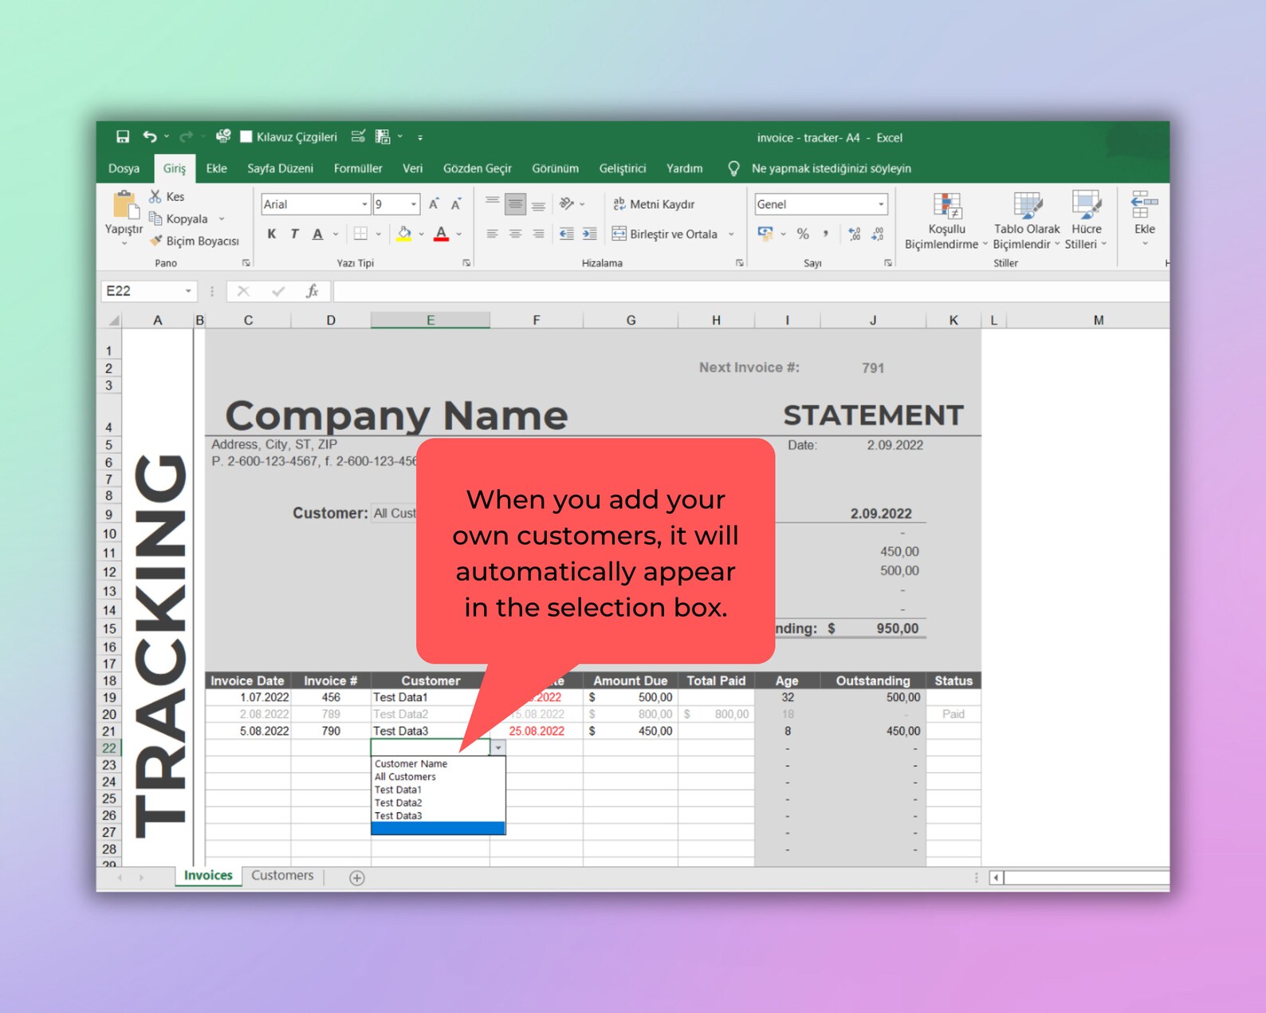Toggle the Kılavuz Çizgileri checkbox
This screenshot has width=1266, height=1013.
pos(246,136)
